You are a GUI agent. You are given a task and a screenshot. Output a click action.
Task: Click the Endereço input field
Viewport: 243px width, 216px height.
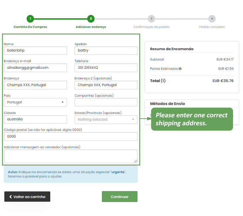35,85
